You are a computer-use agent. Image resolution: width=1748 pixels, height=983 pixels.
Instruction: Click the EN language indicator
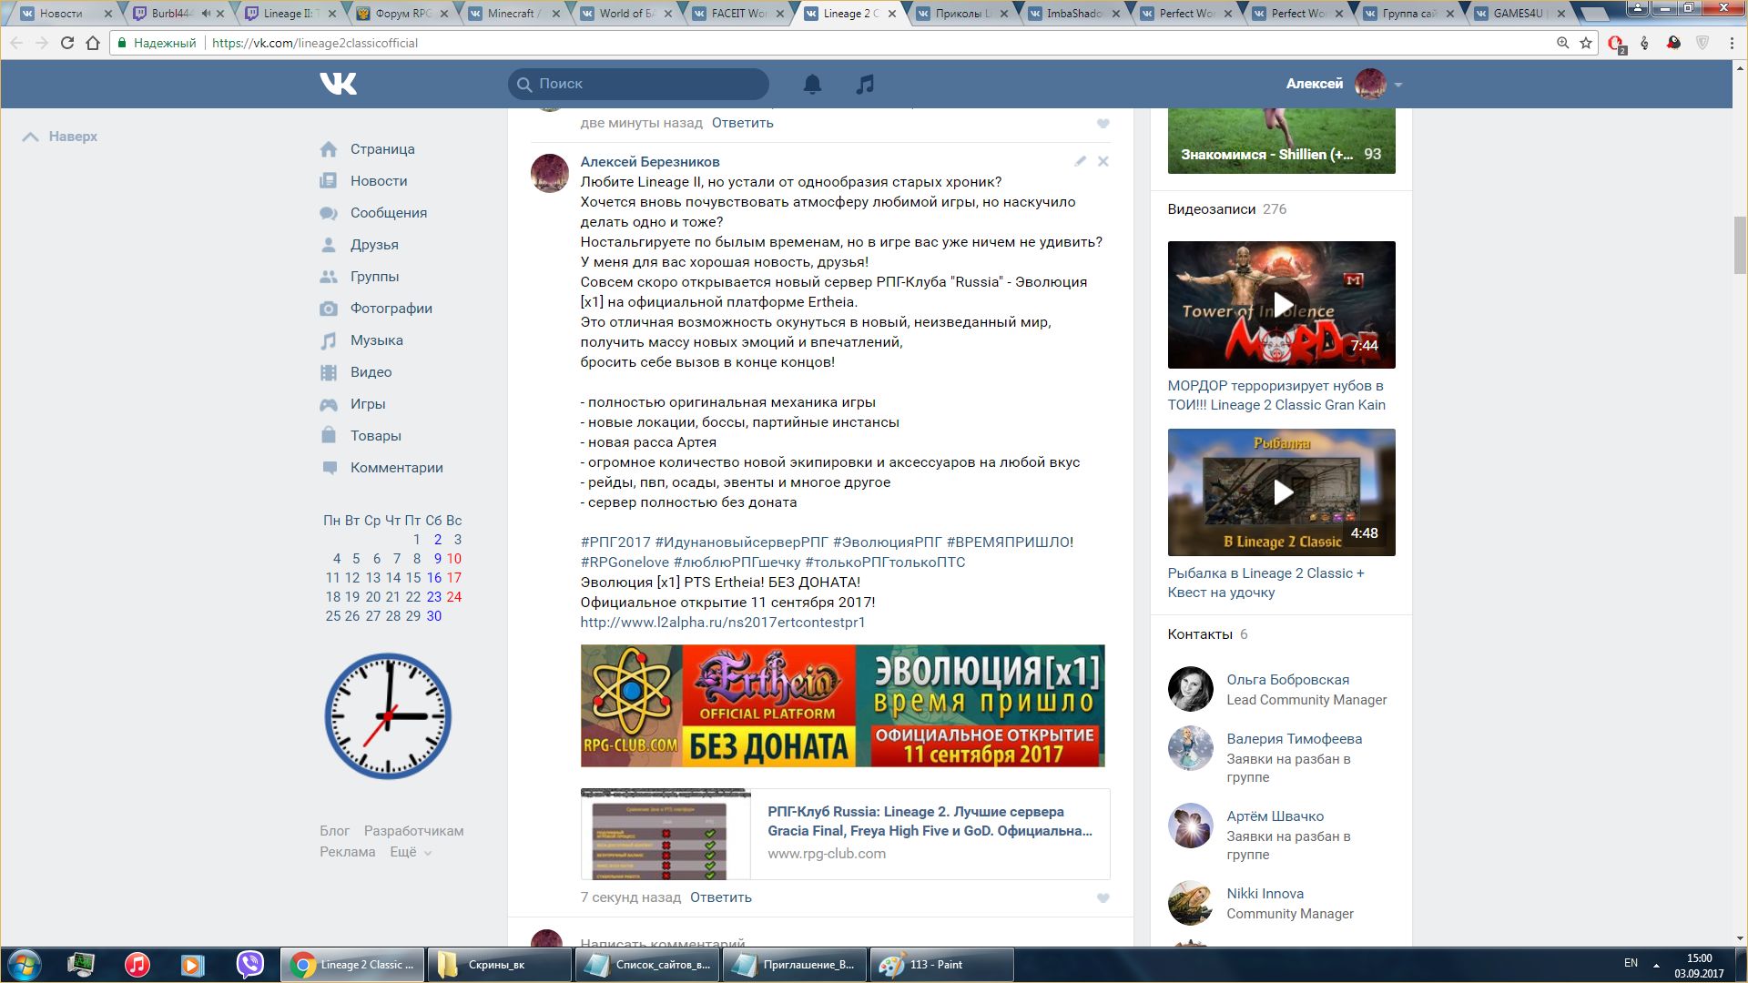[1631, 963]
